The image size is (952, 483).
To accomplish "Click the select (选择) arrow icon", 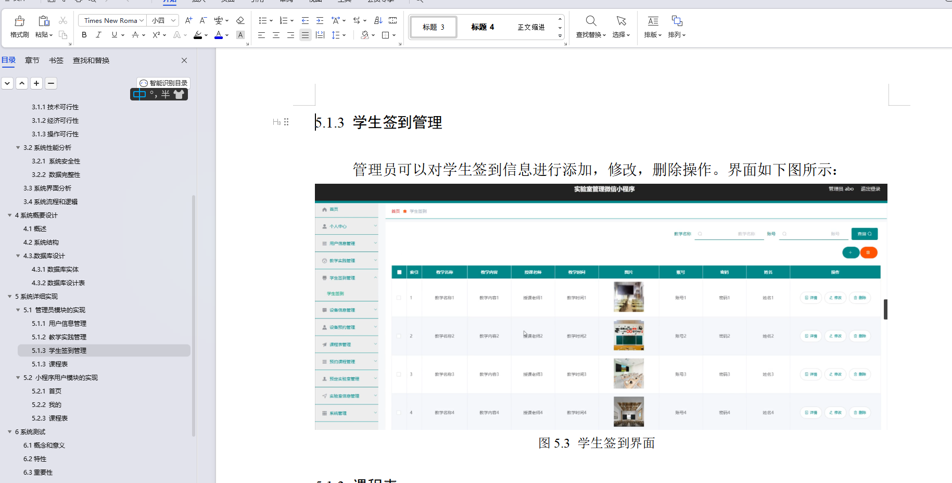I will [x=620, y=21].
